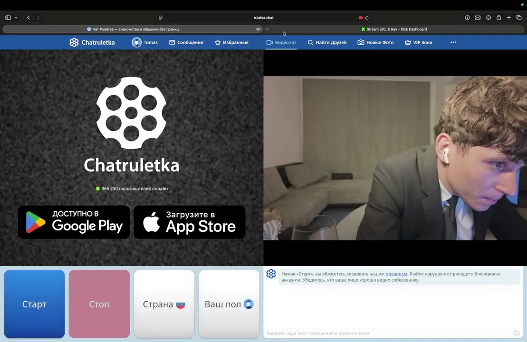The height and width of the screenshot is (342, 527).
Task: Click the Google Play download badge
Action: [74, 222]
